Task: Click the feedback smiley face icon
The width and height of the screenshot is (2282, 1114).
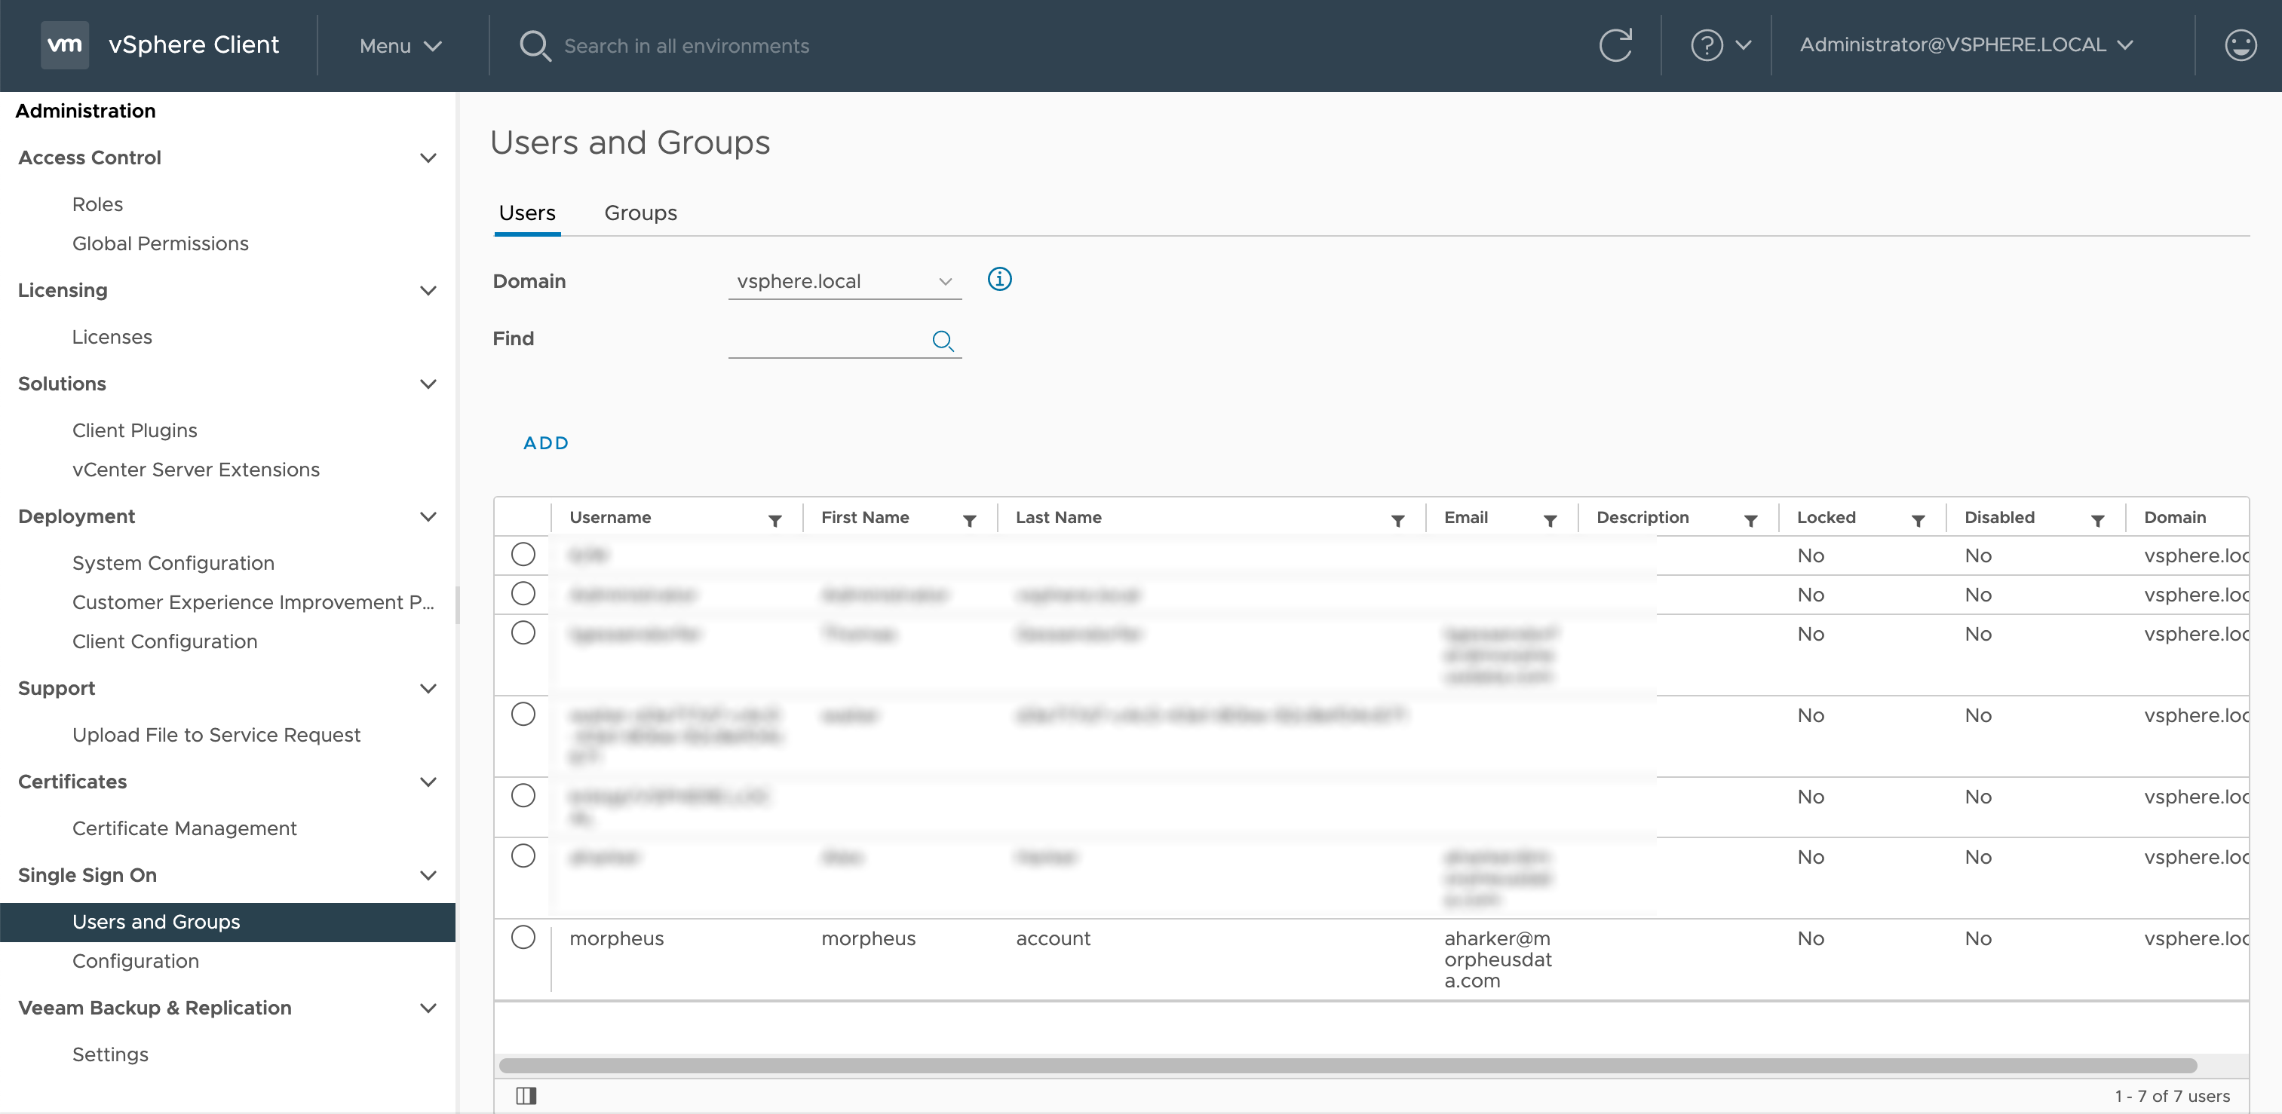Action: [x=2240, y=45]
